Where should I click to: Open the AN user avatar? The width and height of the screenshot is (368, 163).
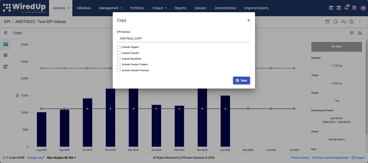click(x=363, y=8)
